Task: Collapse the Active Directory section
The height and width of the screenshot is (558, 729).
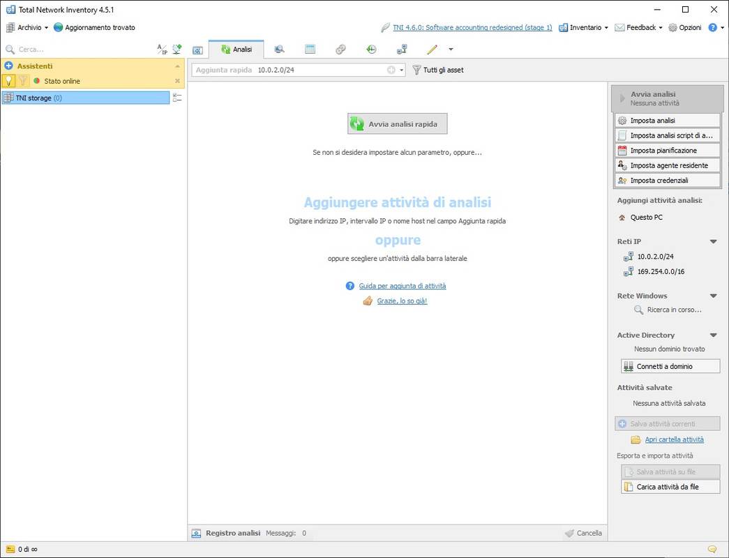Action: pos(713,335)
